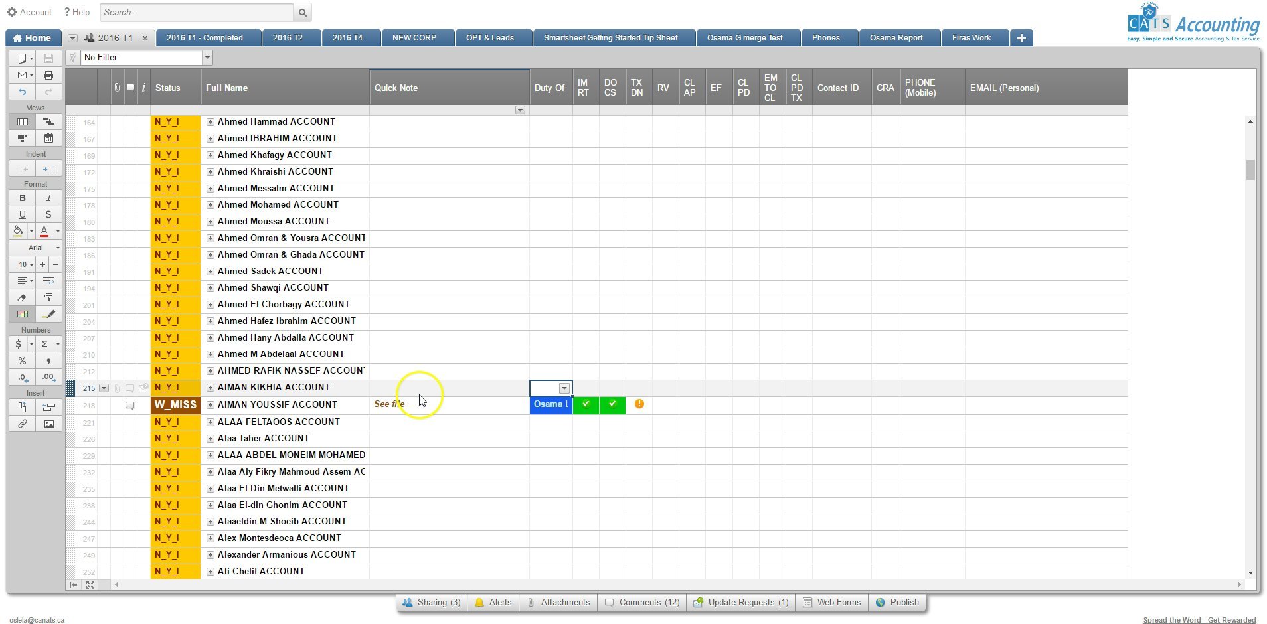Pick a font color swatch
The height and width of the screenshot is (624, 1267).
pos(42,231)
